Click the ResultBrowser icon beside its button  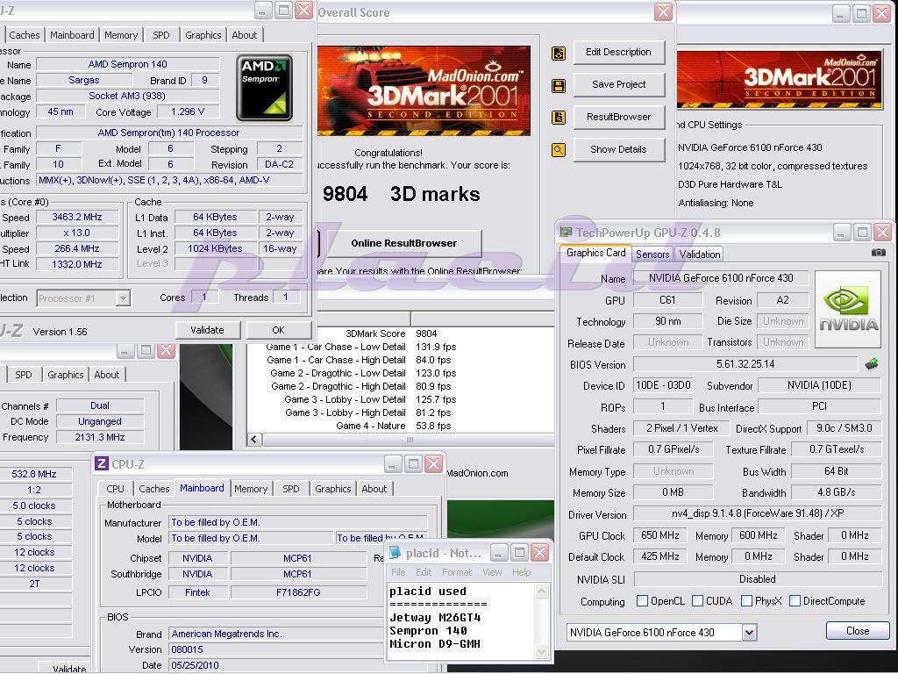point(559,118)
